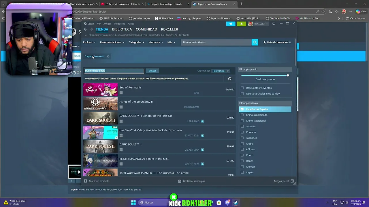Switch to the BIBLIOTECA tab

click(x=122, y=29)
